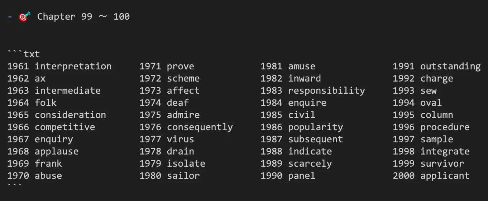This screenshot has width=488, height=201.
Task: Click the word scheme at 1972
Action: pos(183,79)
